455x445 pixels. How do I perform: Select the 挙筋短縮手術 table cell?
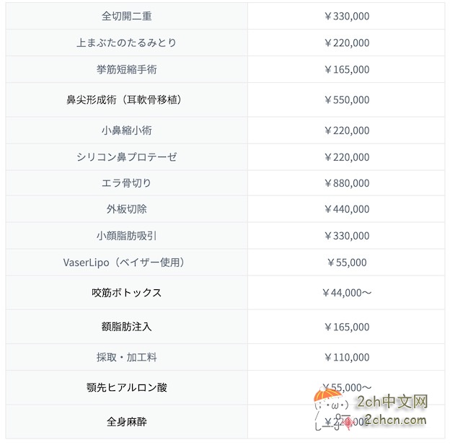point(126,69)
